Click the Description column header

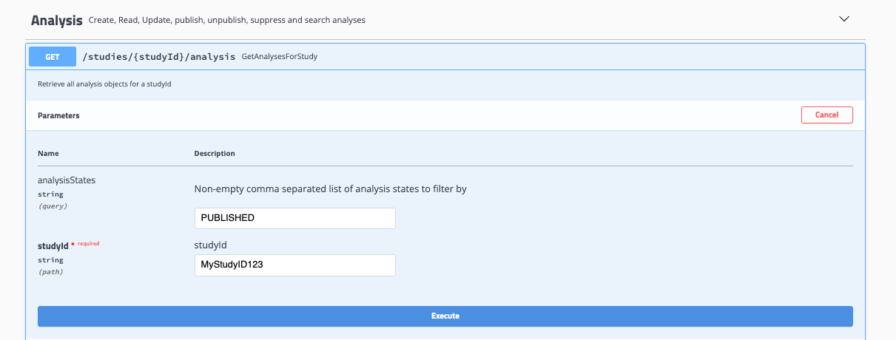[215, 154]
